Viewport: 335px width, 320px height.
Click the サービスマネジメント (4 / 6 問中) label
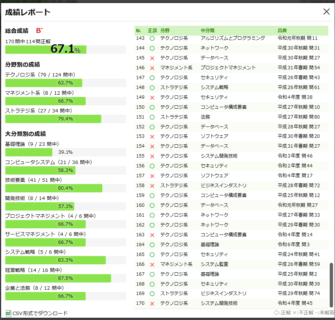pyautogui.click(x=45, y=234)
